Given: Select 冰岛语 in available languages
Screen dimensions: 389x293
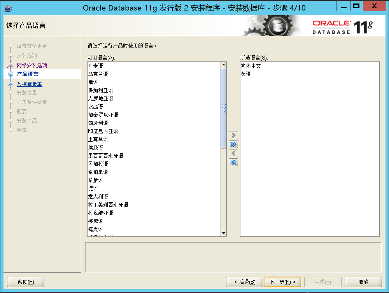Looking at the screenshot, I should point(154,107).
